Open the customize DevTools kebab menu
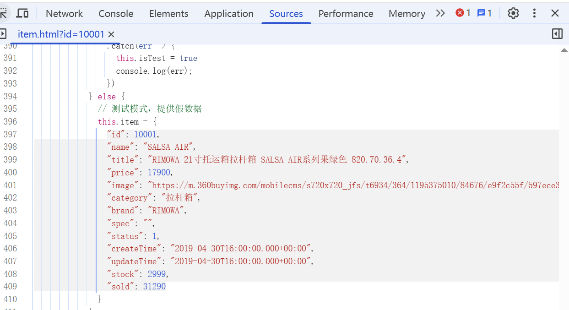This screenshot has width=569, height=310. (x=534, y=13)
